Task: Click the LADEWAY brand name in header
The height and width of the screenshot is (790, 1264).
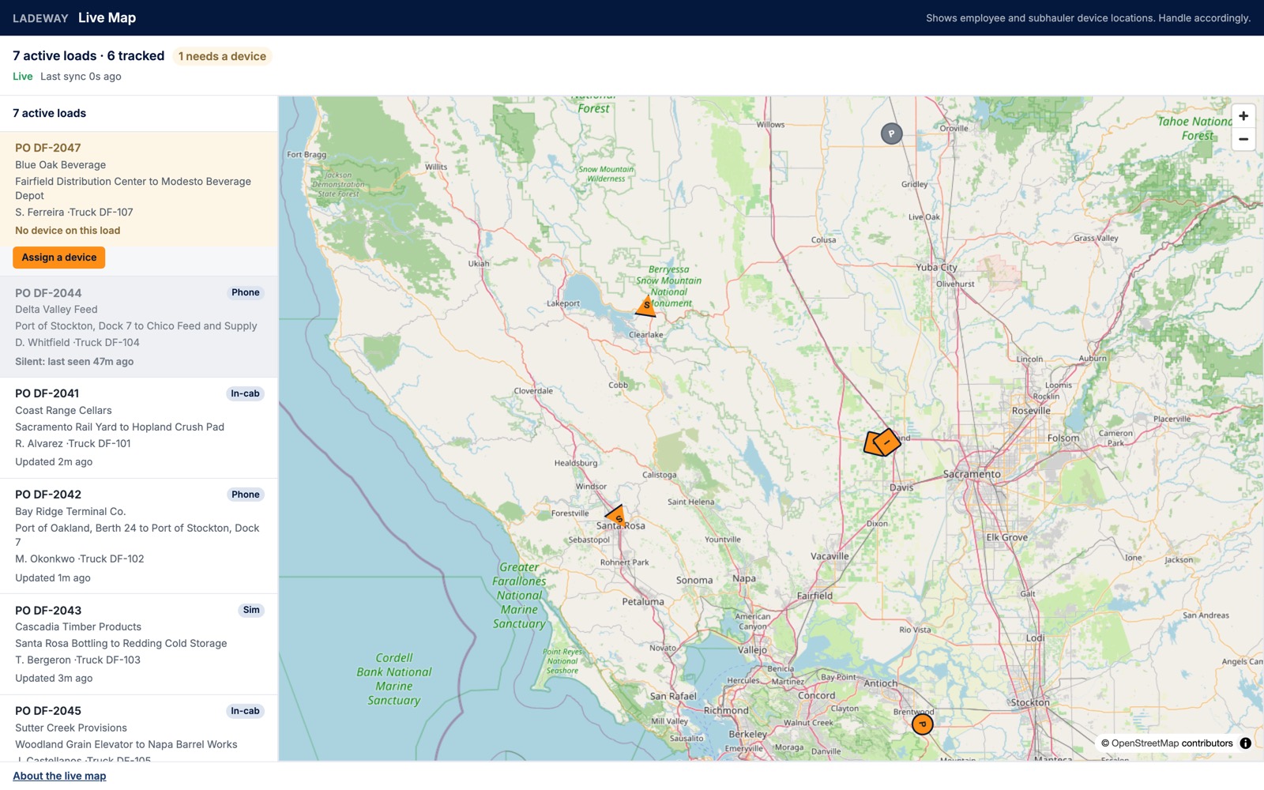Action: click(x=40, y=18)
